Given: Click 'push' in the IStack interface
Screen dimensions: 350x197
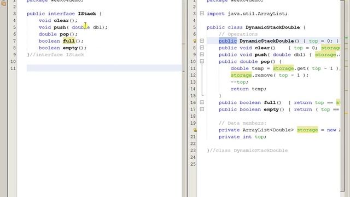Looking at the screenshot, I should tap(60, 27).
